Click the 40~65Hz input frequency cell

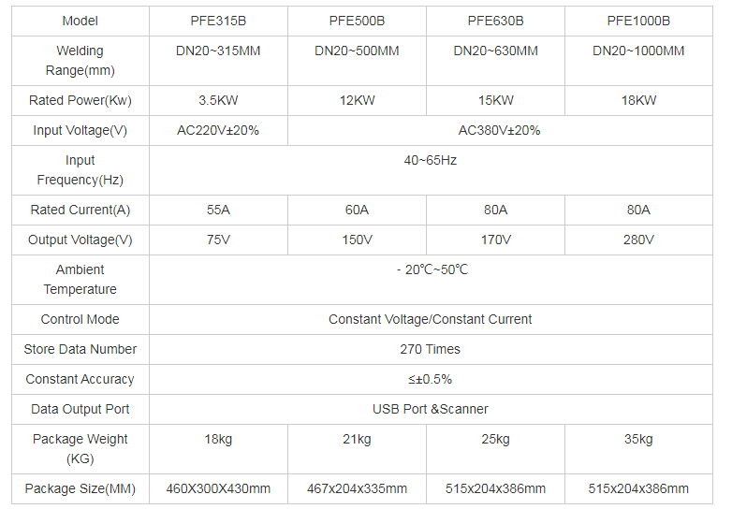(431, 160)
